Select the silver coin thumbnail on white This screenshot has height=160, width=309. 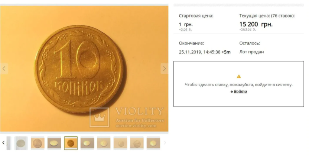point(21,143)
